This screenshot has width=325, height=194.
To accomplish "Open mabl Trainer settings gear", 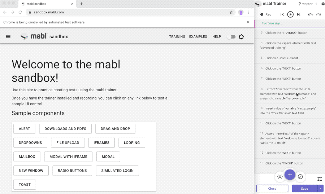I will point(323,4).
